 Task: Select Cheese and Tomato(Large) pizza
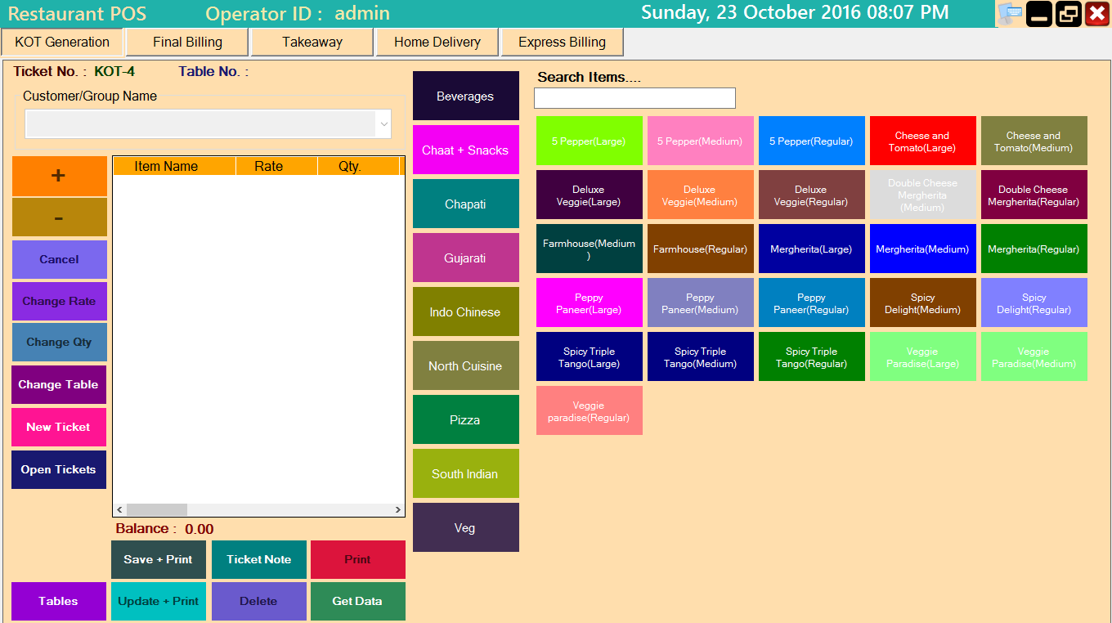click(922, 140)
